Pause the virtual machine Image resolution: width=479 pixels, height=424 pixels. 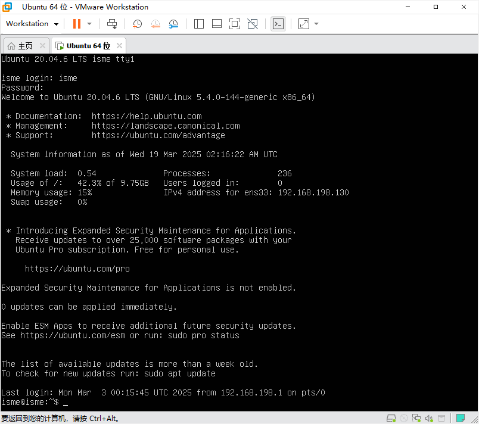point(77,24)
